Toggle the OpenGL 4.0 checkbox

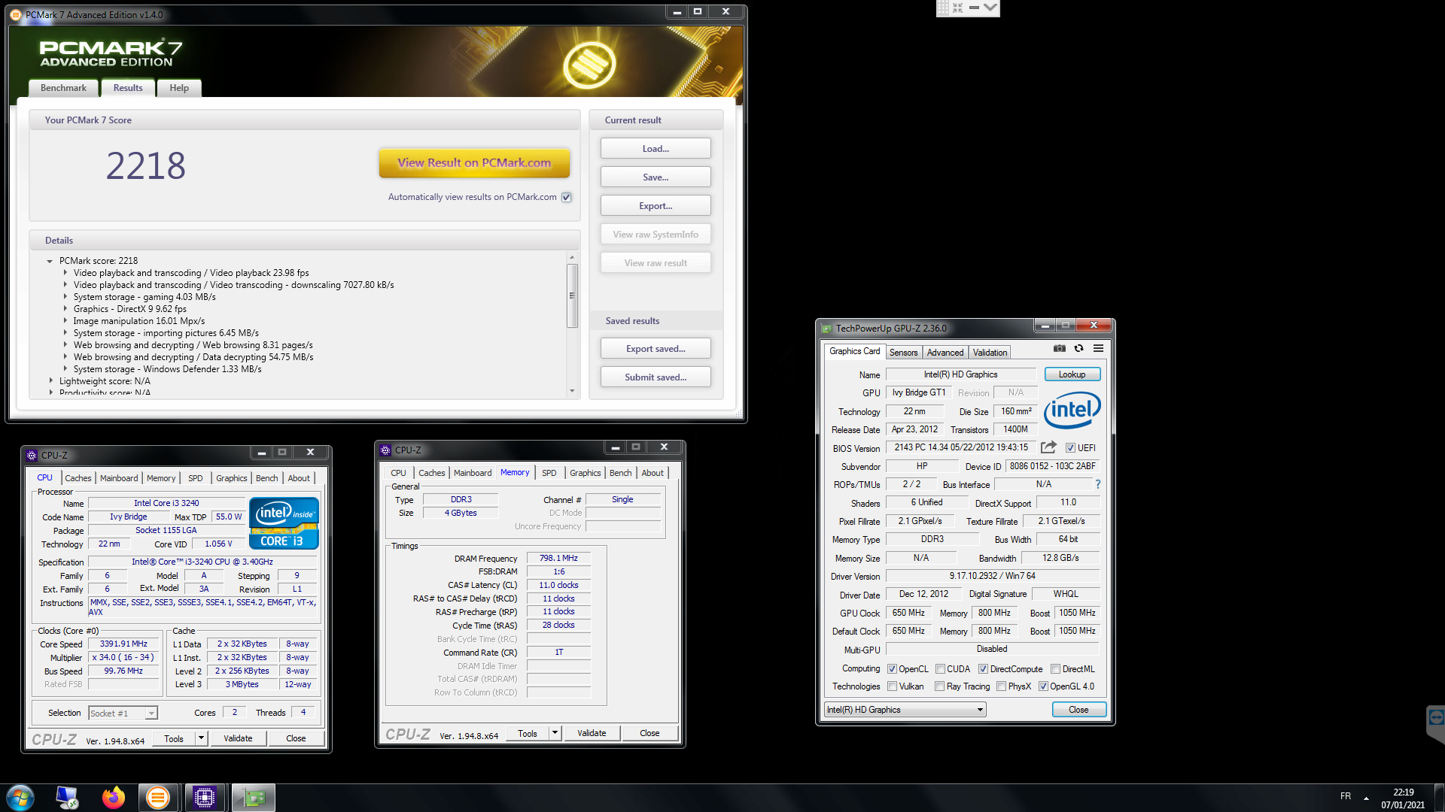pos(1043,686)
